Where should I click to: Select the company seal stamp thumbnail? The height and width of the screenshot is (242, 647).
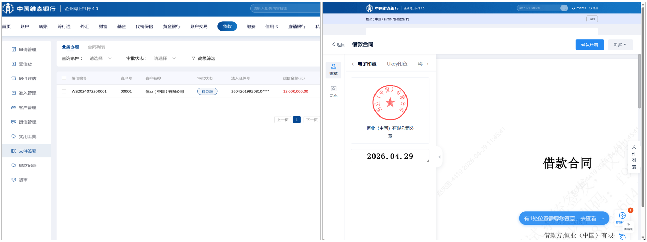[390, 103]
